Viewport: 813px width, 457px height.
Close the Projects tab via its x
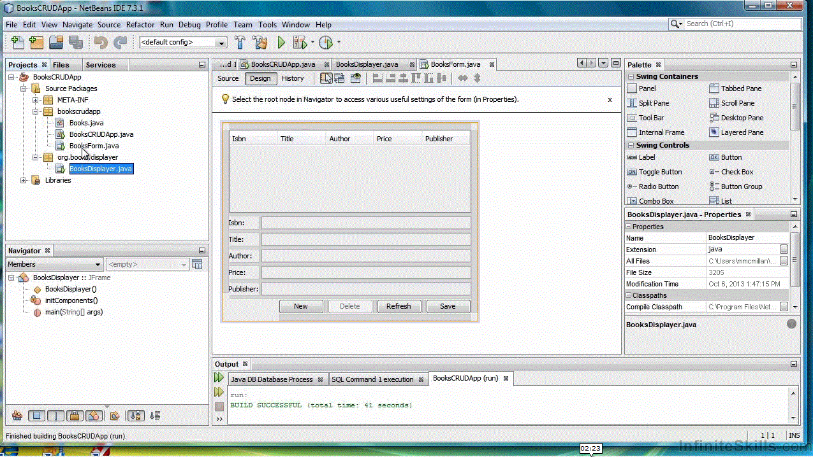44,64
